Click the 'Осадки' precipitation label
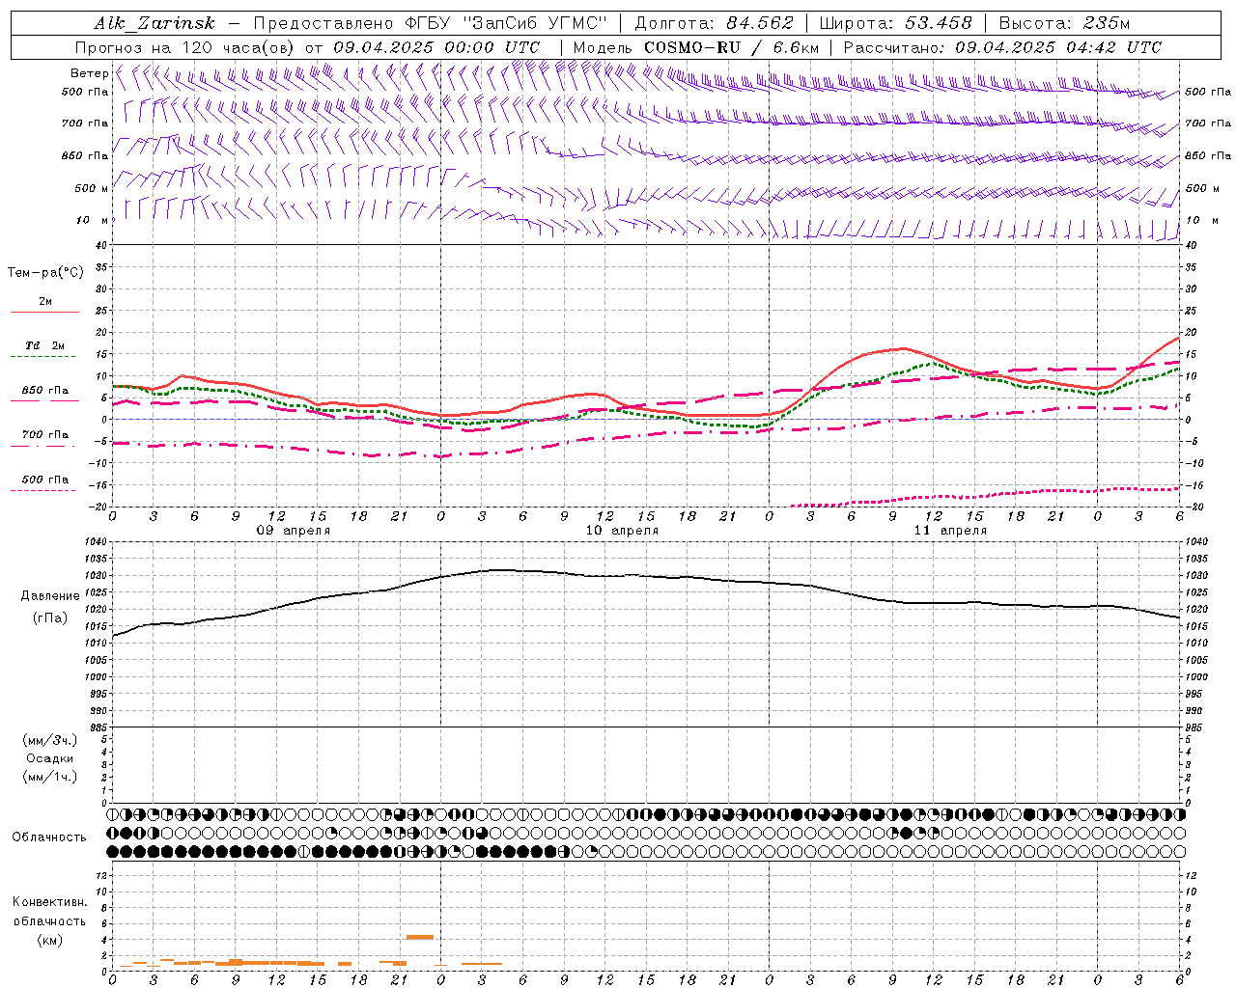Viewport: 1236px width, 988px height. [x=50, y=758]
